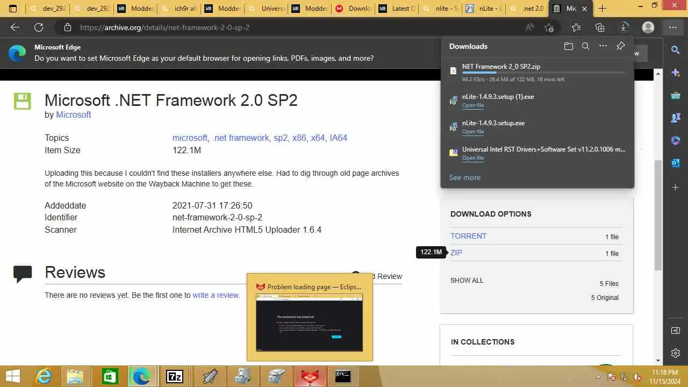This screenshot has height=387, width=688.
Task: Open the x64 topic link
Action: 318,138
